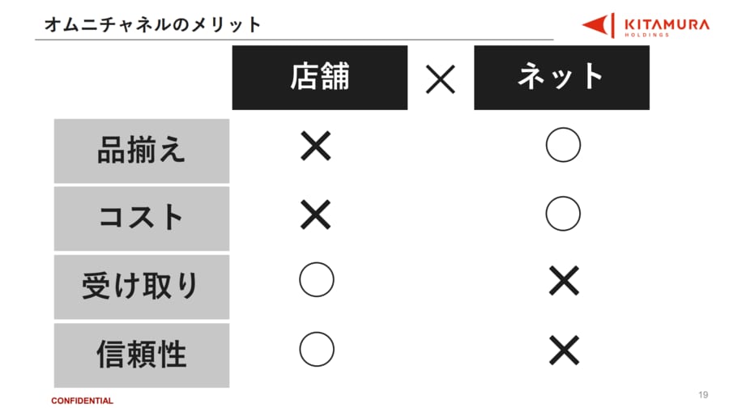Select the ネット header box

point(561,78)
